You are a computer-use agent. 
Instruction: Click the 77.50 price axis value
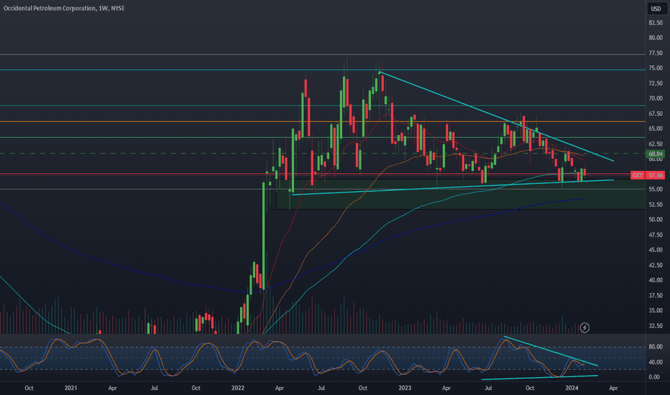pyautogui.click(x=656, y=53)
